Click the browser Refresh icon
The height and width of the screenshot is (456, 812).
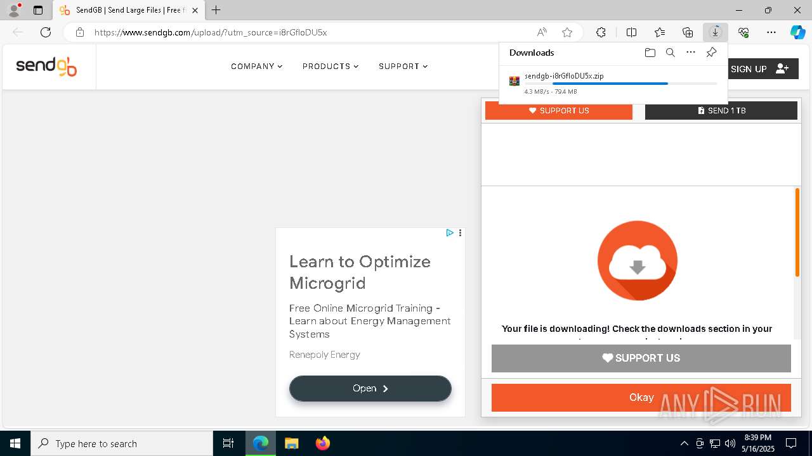[46, 32]
